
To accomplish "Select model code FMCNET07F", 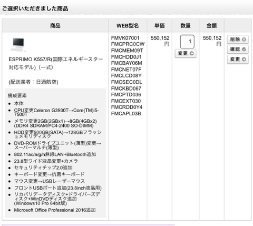I will tap(126, 70).
